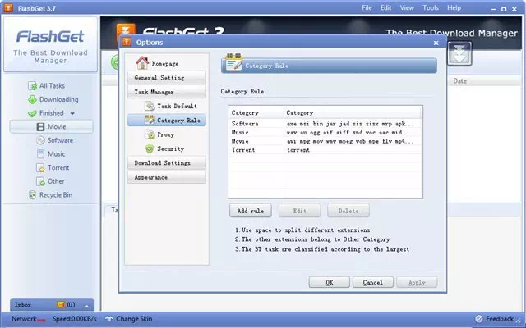Open the Edit menu
The width and height of the screenshot is (526, 328).
(x=385, y=7)
